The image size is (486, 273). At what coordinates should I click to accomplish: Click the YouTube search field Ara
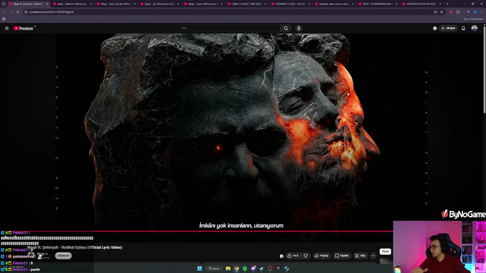click(x=229, y=28)
